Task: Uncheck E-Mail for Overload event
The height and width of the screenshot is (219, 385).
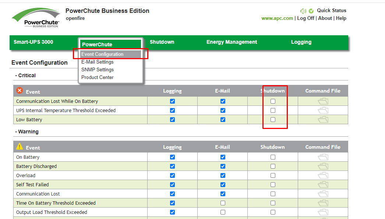Action: pos(223,176)
